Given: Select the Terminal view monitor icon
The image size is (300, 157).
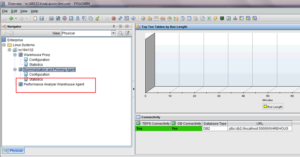Looking at the screenshot, I should pos(222,18).
